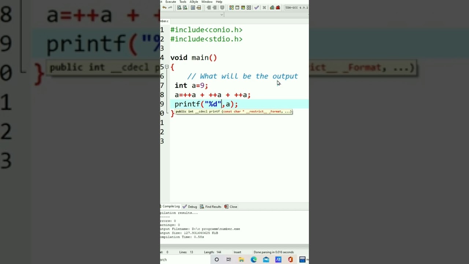Screen dimensions: 469x264
Task: Open the TDM-GCC 4.9.2 compiler dropdown
Action: point(296,7)
